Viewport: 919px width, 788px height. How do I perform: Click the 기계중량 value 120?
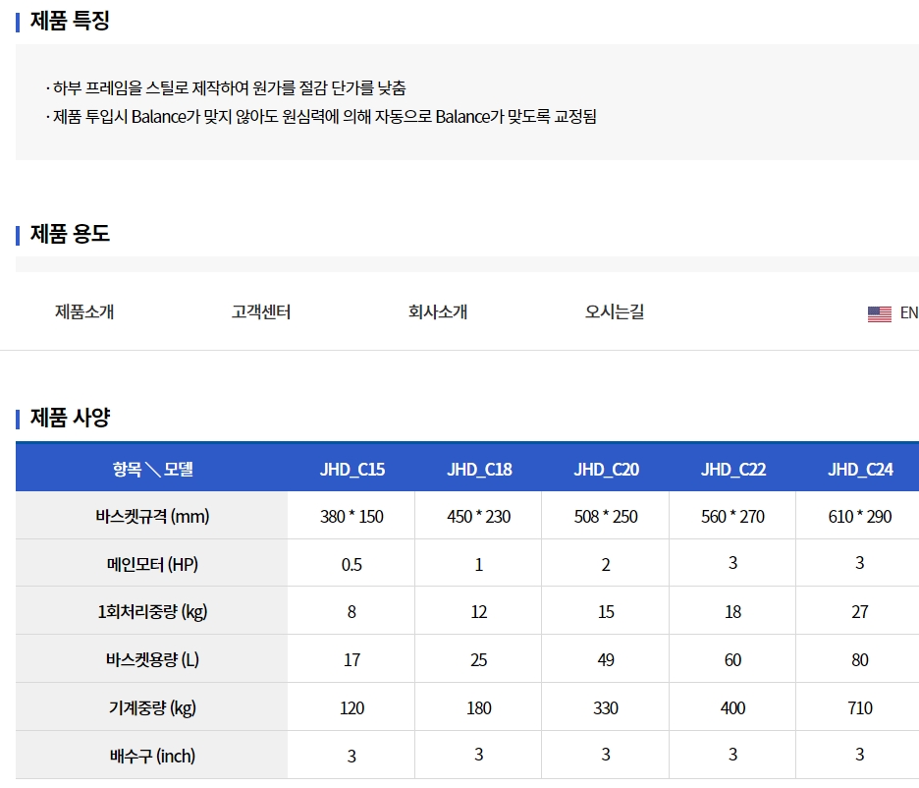pyautogui.click(x=351, y=707)
